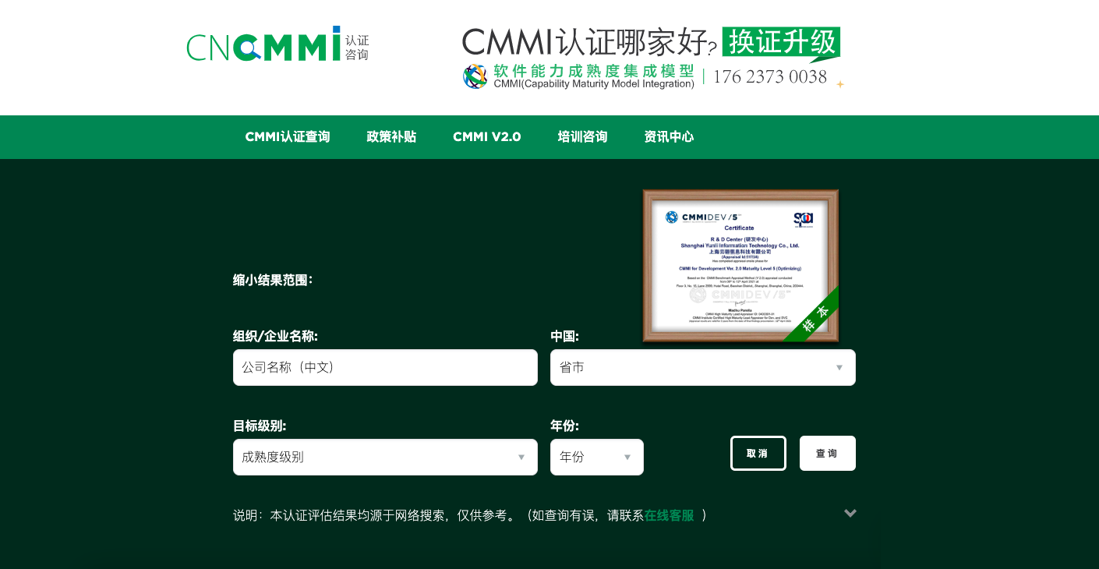Click the CNCMMI site logo
The height and width of the screenshot is (569, 1099).
click(x=277, y=44)
